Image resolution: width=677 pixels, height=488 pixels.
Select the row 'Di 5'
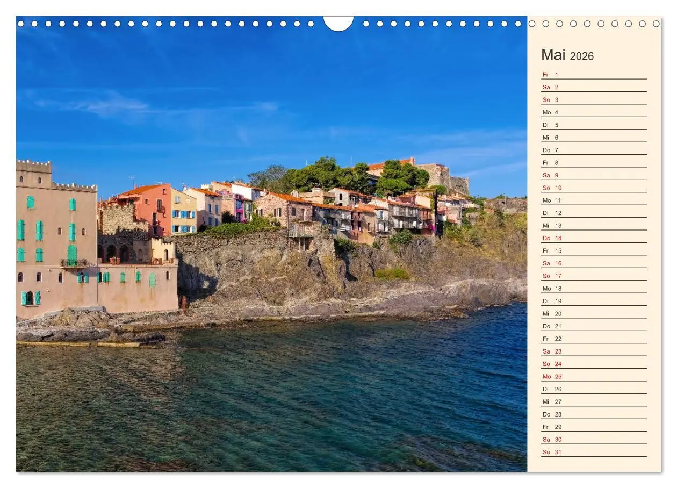(x=594, y=125)
